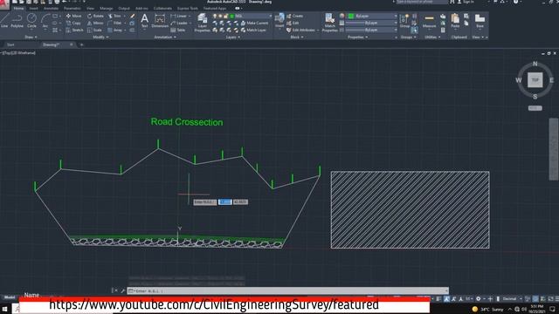Screen dimensions: 559x314
Task: Open the Start file tab
Action: point(10,44)
